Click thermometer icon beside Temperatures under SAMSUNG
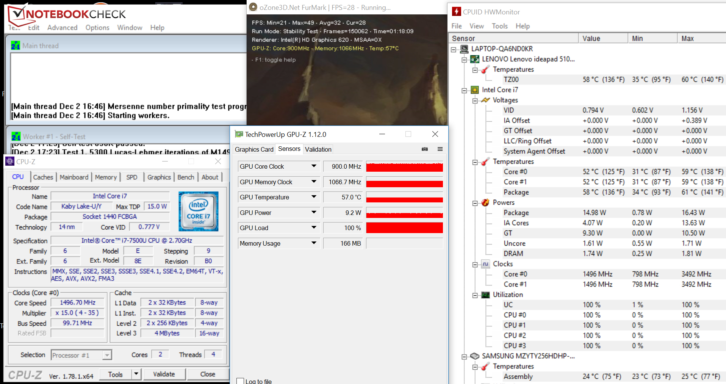726x384 pixels. click(x=485, y=366)
